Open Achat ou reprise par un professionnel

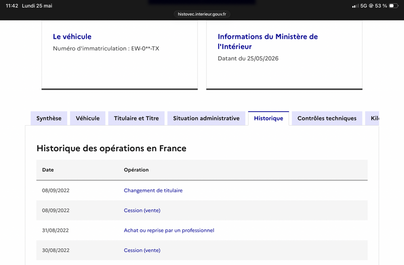pyautogui.click(x=169, y=231)
